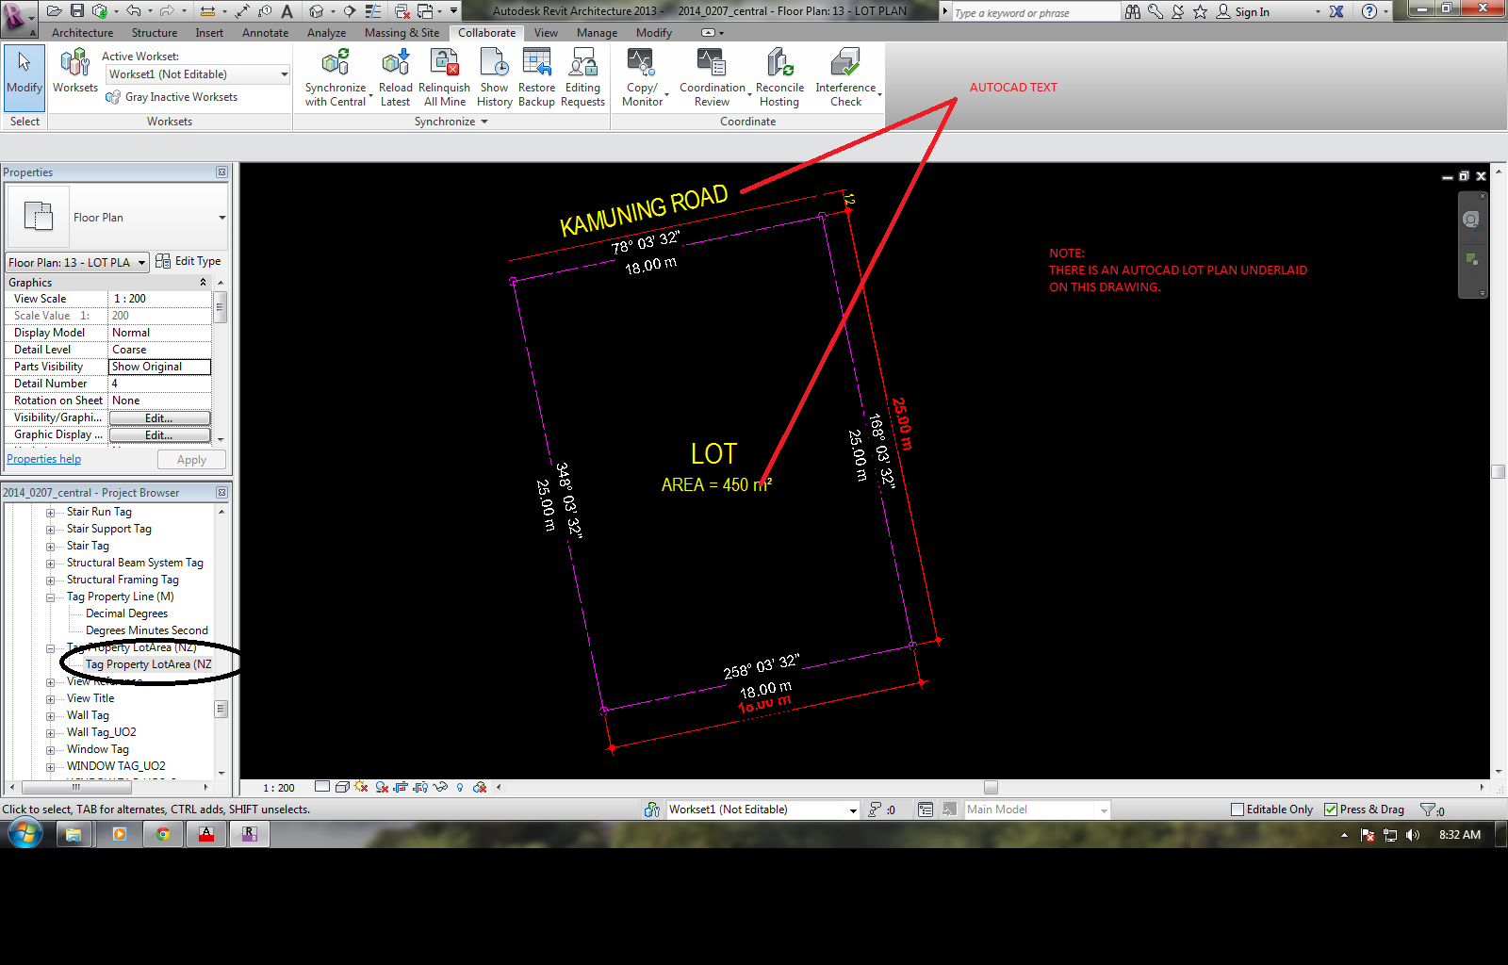
Task: Enable the Editable Only checkbox
Action: pyautogui.click(x=1238, y=810)
